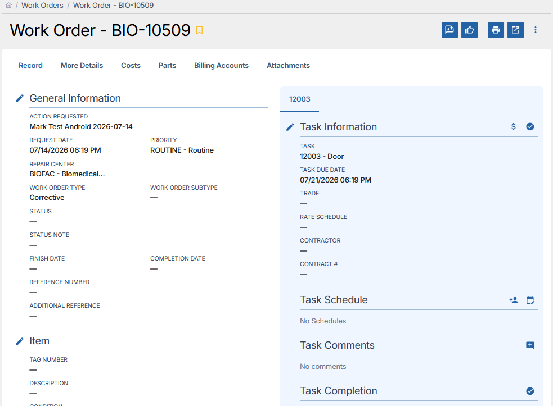Click the RATE SCHEDULE label
Image resolution: width=553 pixels, height=406 pixels.
tap(323, 217)
